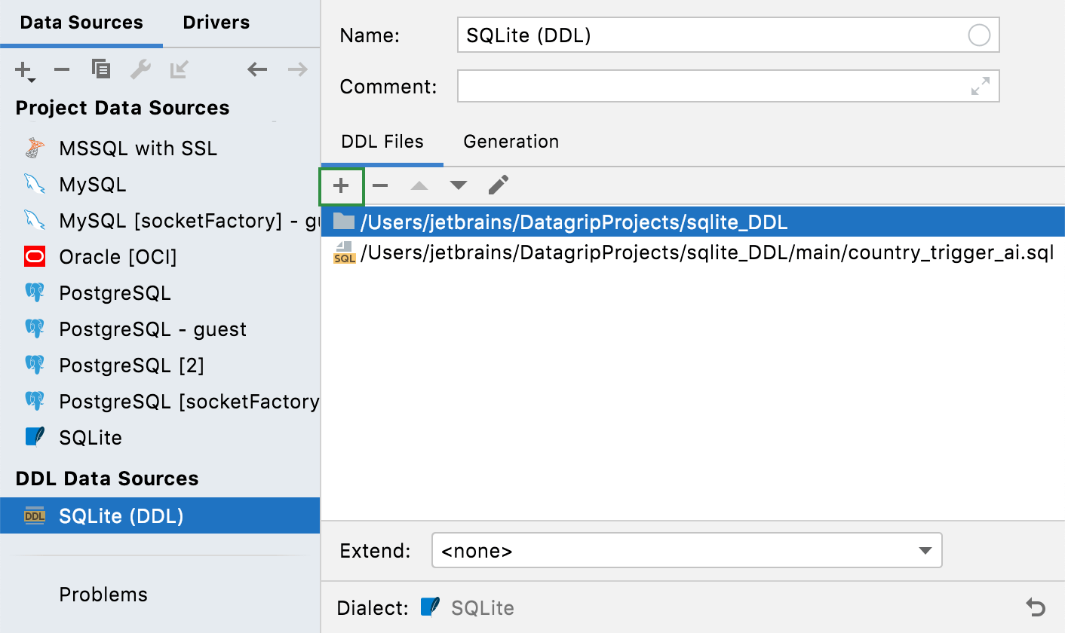This screenshot has width=1065, height=633.
Task: Move the selected DDL path down
Action: (459, 185)
